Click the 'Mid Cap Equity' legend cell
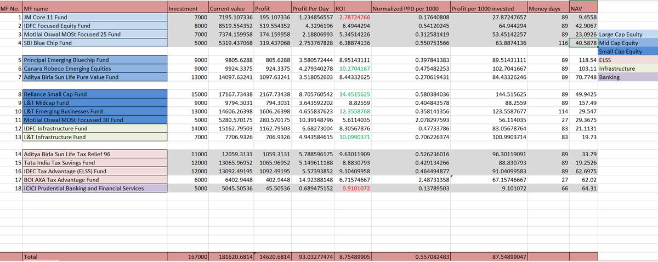 pyautogui.click(x=628, y=42)
